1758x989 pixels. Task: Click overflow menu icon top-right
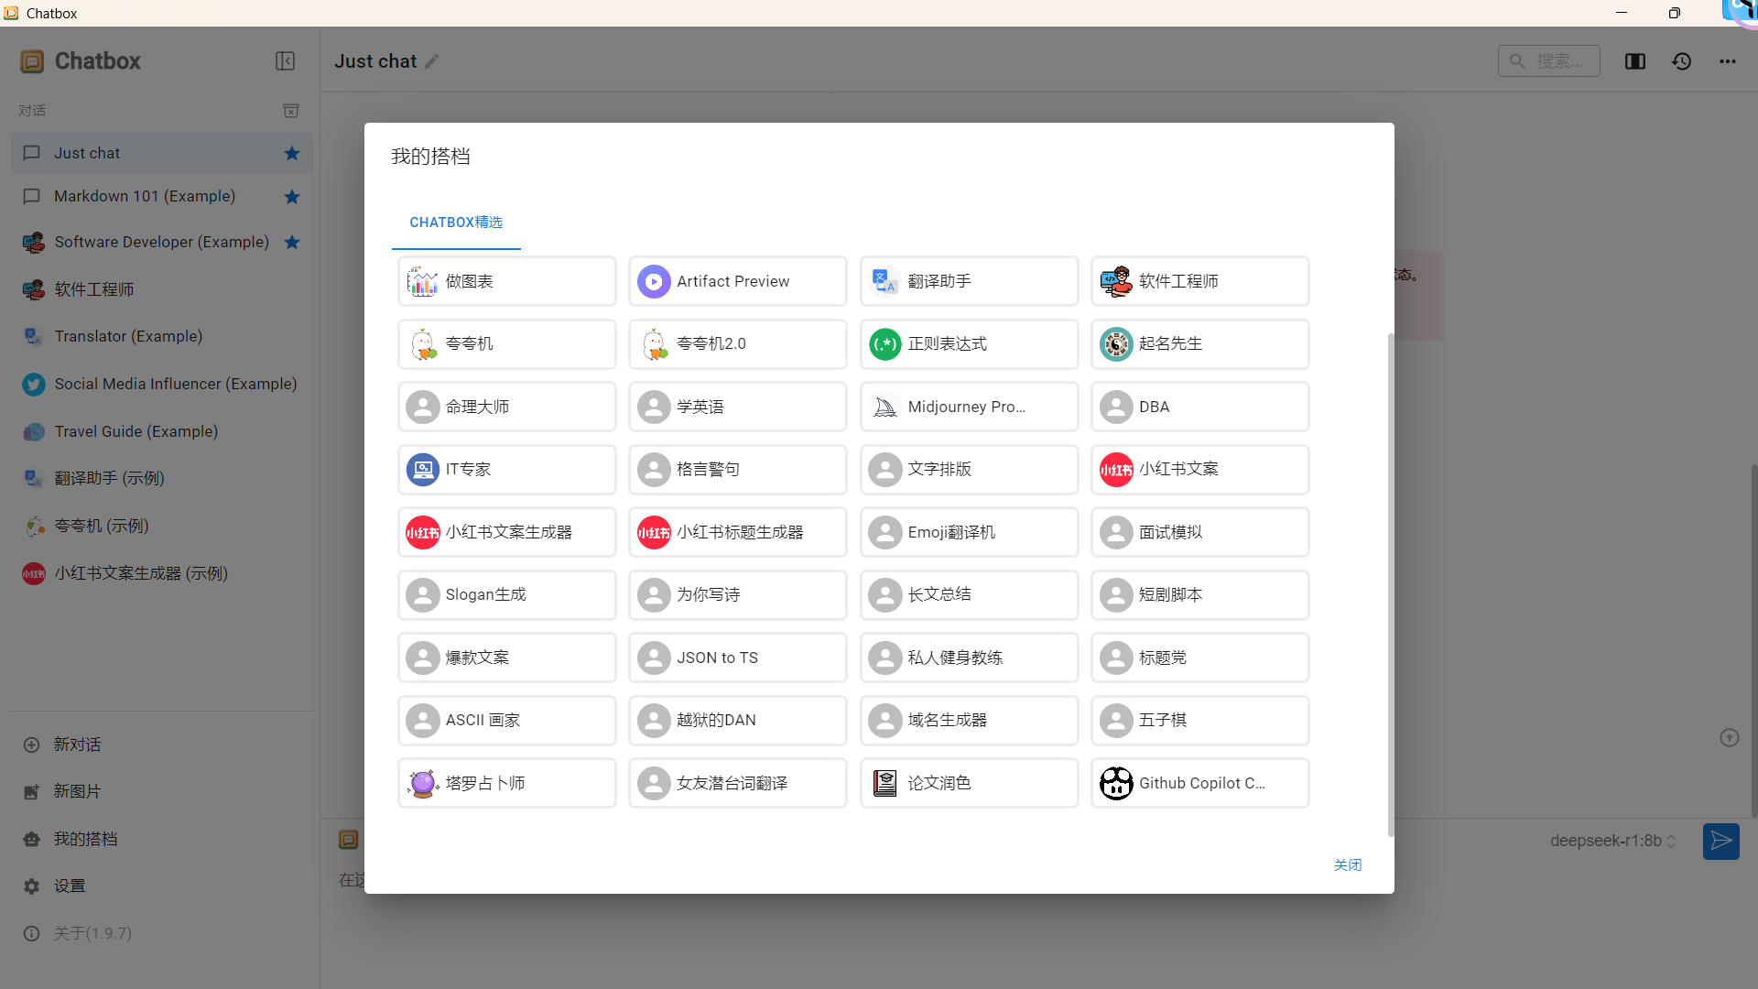[1728, 61]
